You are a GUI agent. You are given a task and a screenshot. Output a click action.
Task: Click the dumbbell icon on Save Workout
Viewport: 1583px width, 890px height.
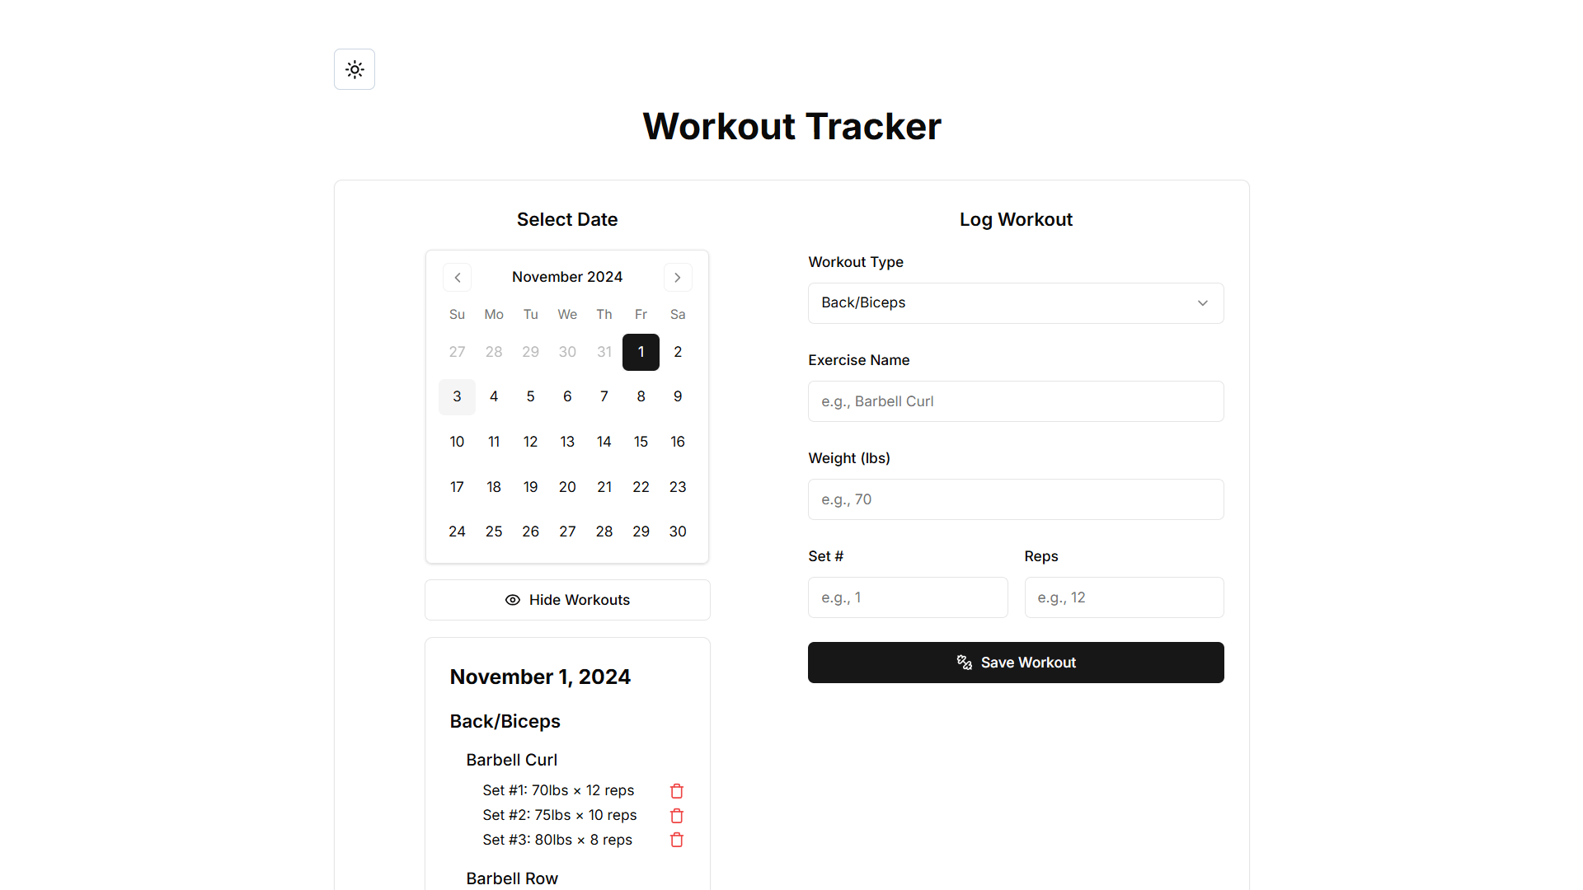[x=964, y=663]
